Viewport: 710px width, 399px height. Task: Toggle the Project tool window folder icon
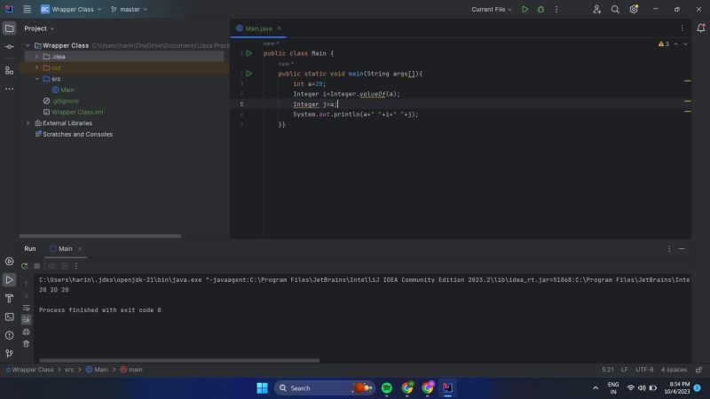[9, 28]
